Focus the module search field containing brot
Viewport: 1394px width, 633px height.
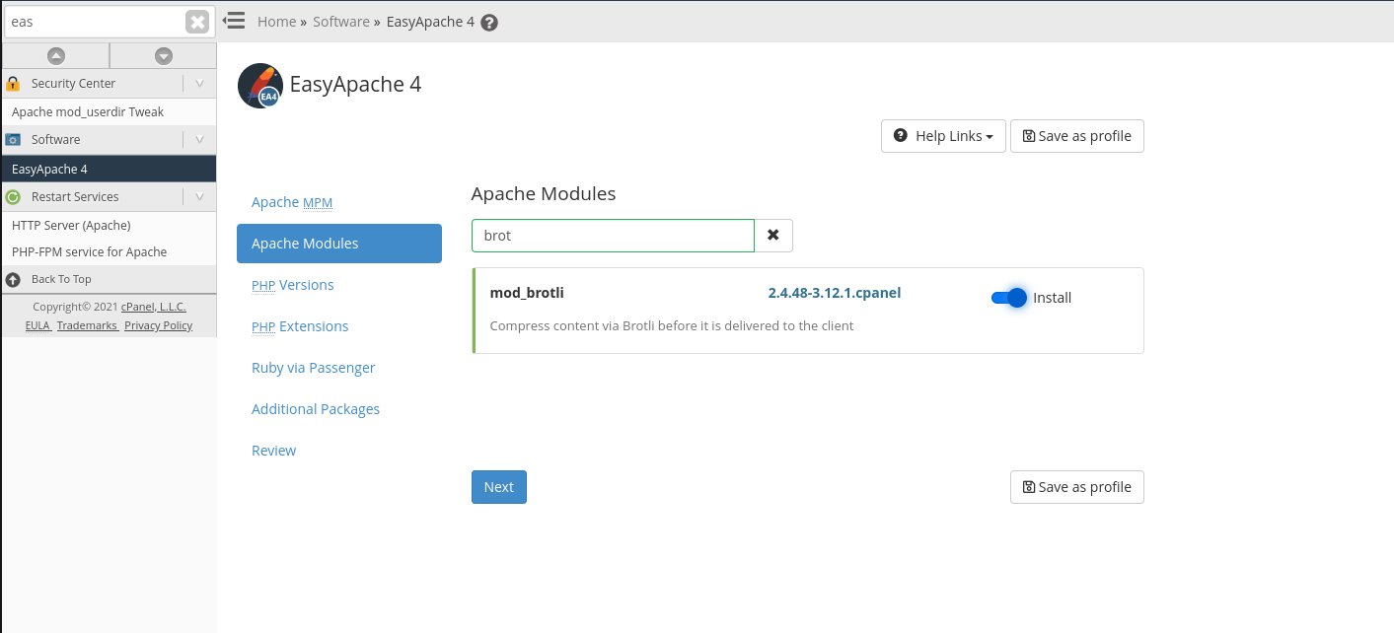613,236
